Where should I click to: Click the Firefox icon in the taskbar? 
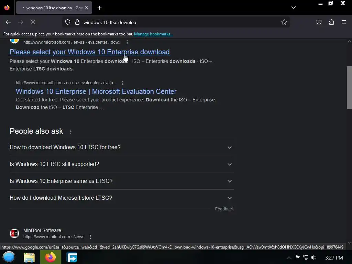(51, 257)
